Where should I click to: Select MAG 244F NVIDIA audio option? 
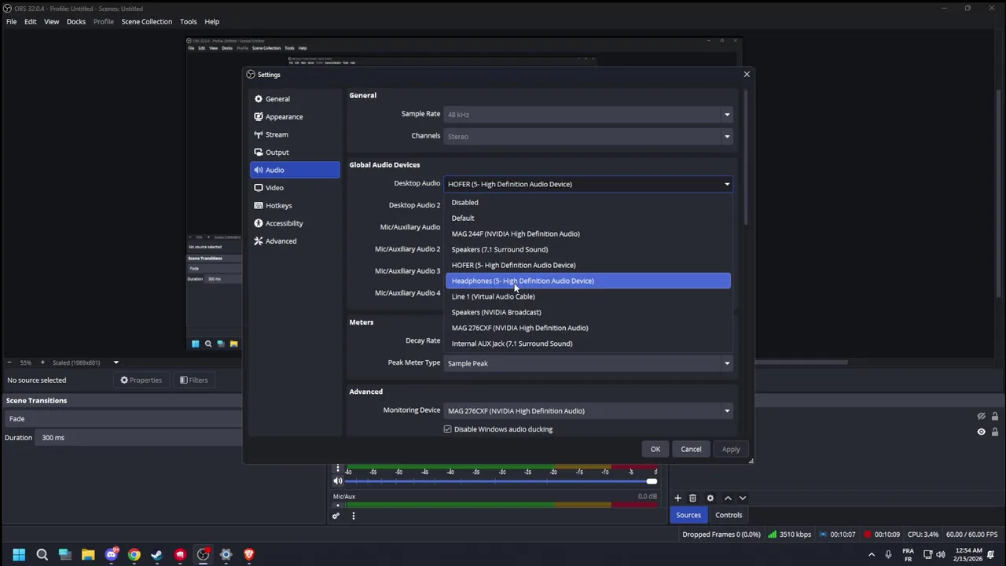pos(588,233)
